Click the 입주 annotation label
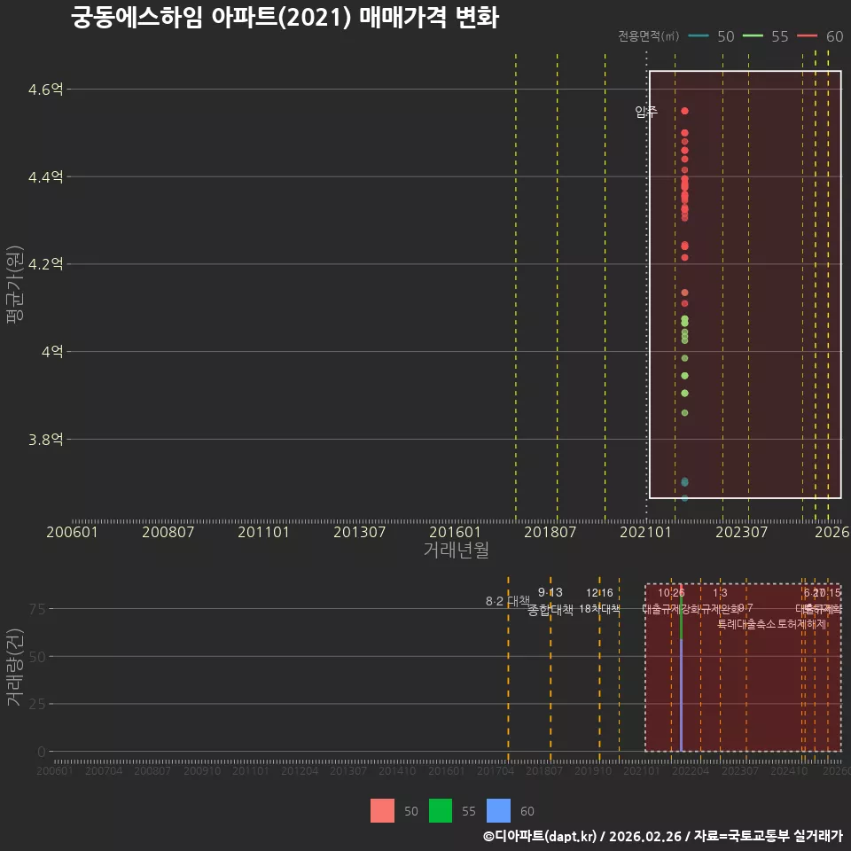Screen dimensions: 851x851 click(x=646, y=112)
